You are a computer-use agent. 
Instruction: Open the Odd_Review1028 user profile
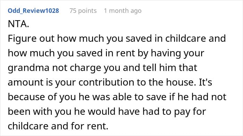click(x=33, y=11)
